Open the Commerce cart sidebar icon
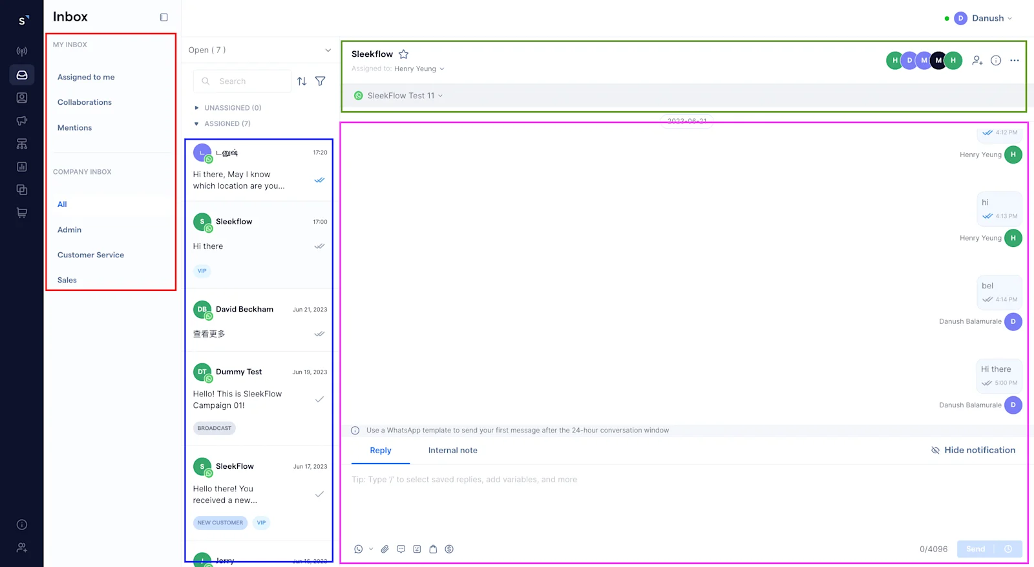The width and height of the screenshot is (1034, 567). [x=22, y=213]
